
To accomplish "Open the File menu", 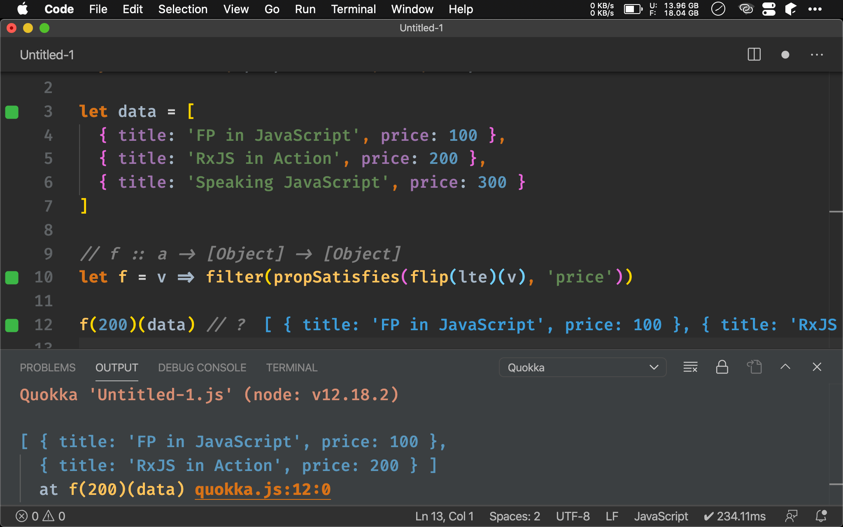I will point(98,9).
